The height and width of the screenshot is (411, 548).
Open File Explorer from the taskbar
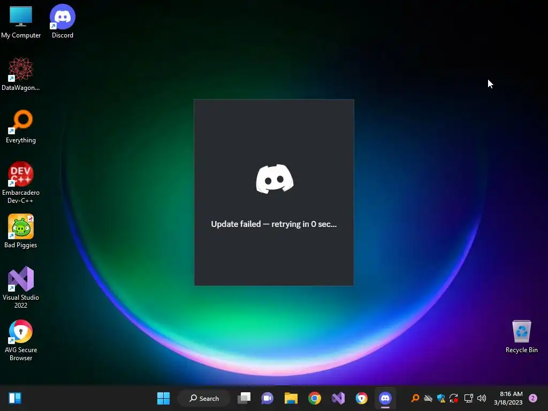(291, 398)
